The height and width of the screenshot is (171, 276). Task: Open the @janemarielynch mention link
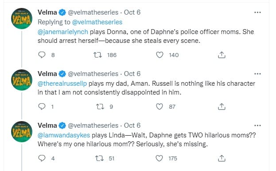(63, 32)
